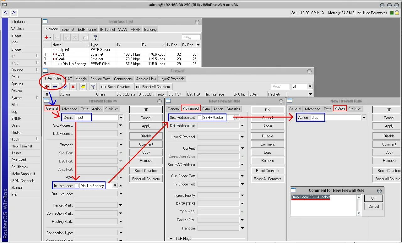The image size is (402, 243).
Task: Enable firewall rule with blue checkmark icon
Action: click(x=65, y=87)
